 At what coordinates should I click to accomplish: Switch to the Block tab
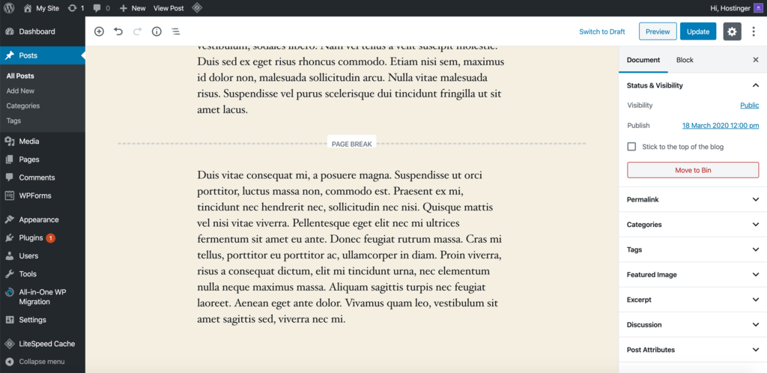(x=685, y=60)
